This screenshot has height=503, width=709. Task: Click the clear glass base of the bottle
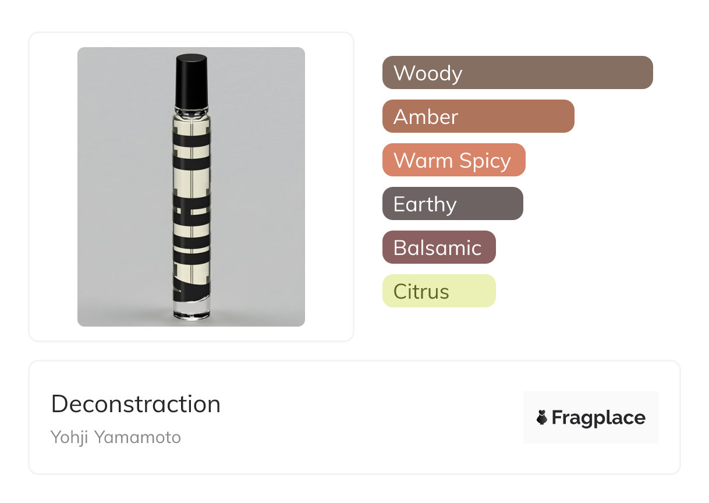pos(192,310)
